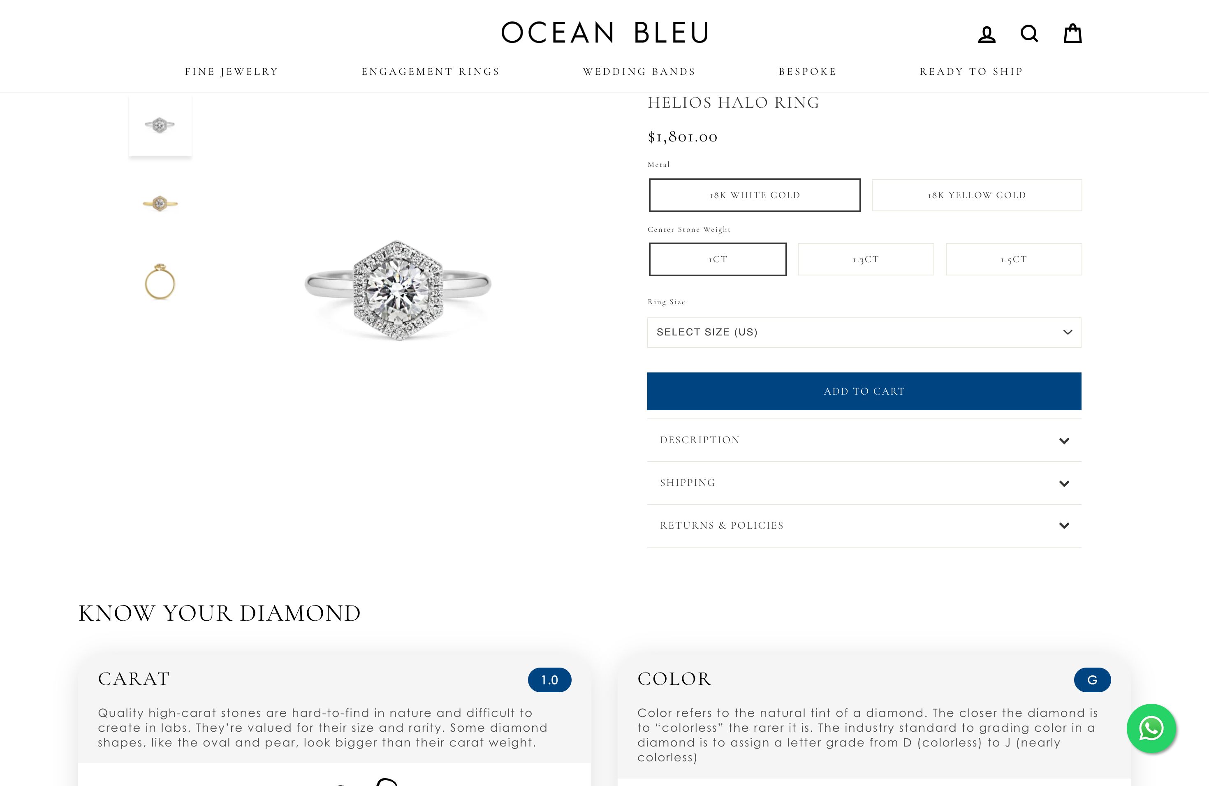
Task: Open the ring size dropdown chevron
Action: pyautogui.click(x=1067, y=333)
